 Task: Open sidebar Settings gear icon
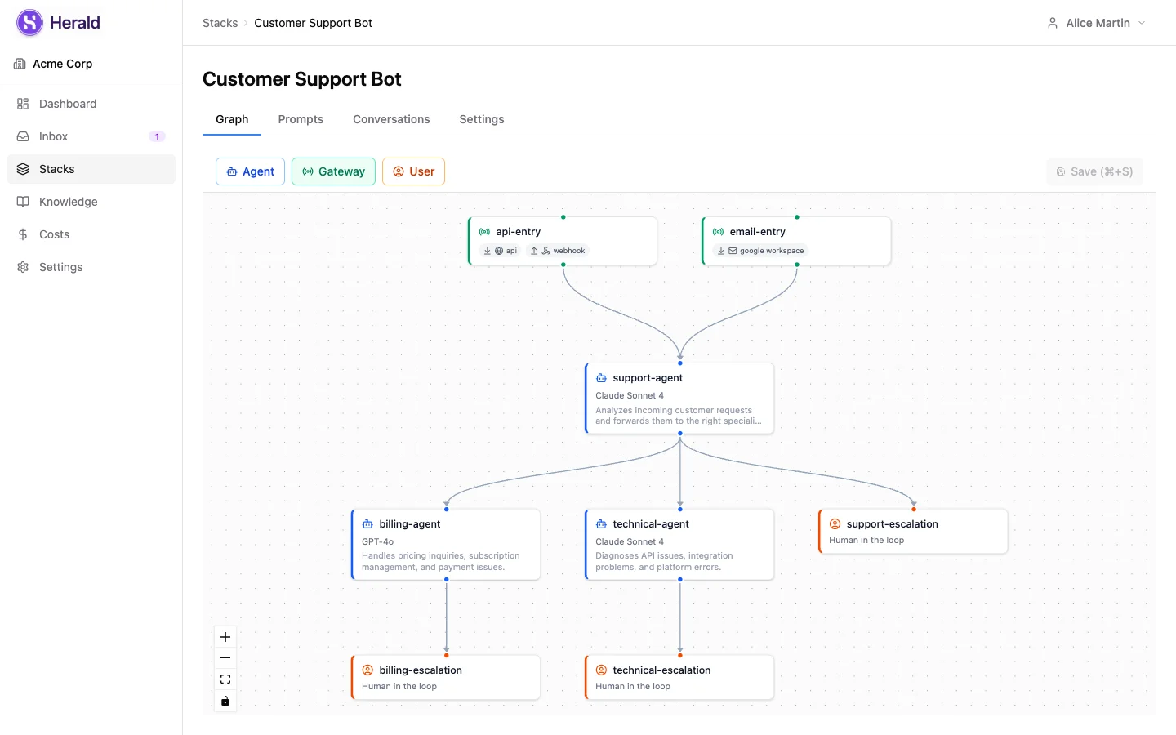pos(23,267)
